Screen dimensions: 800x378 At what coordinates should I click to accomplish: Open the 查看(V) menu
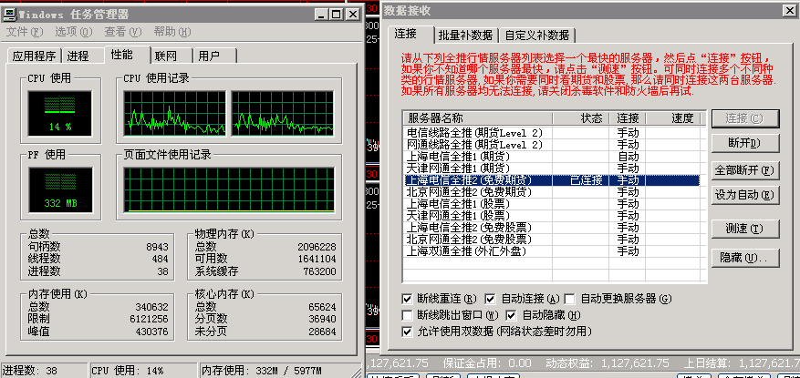click(x=121, y=32)
